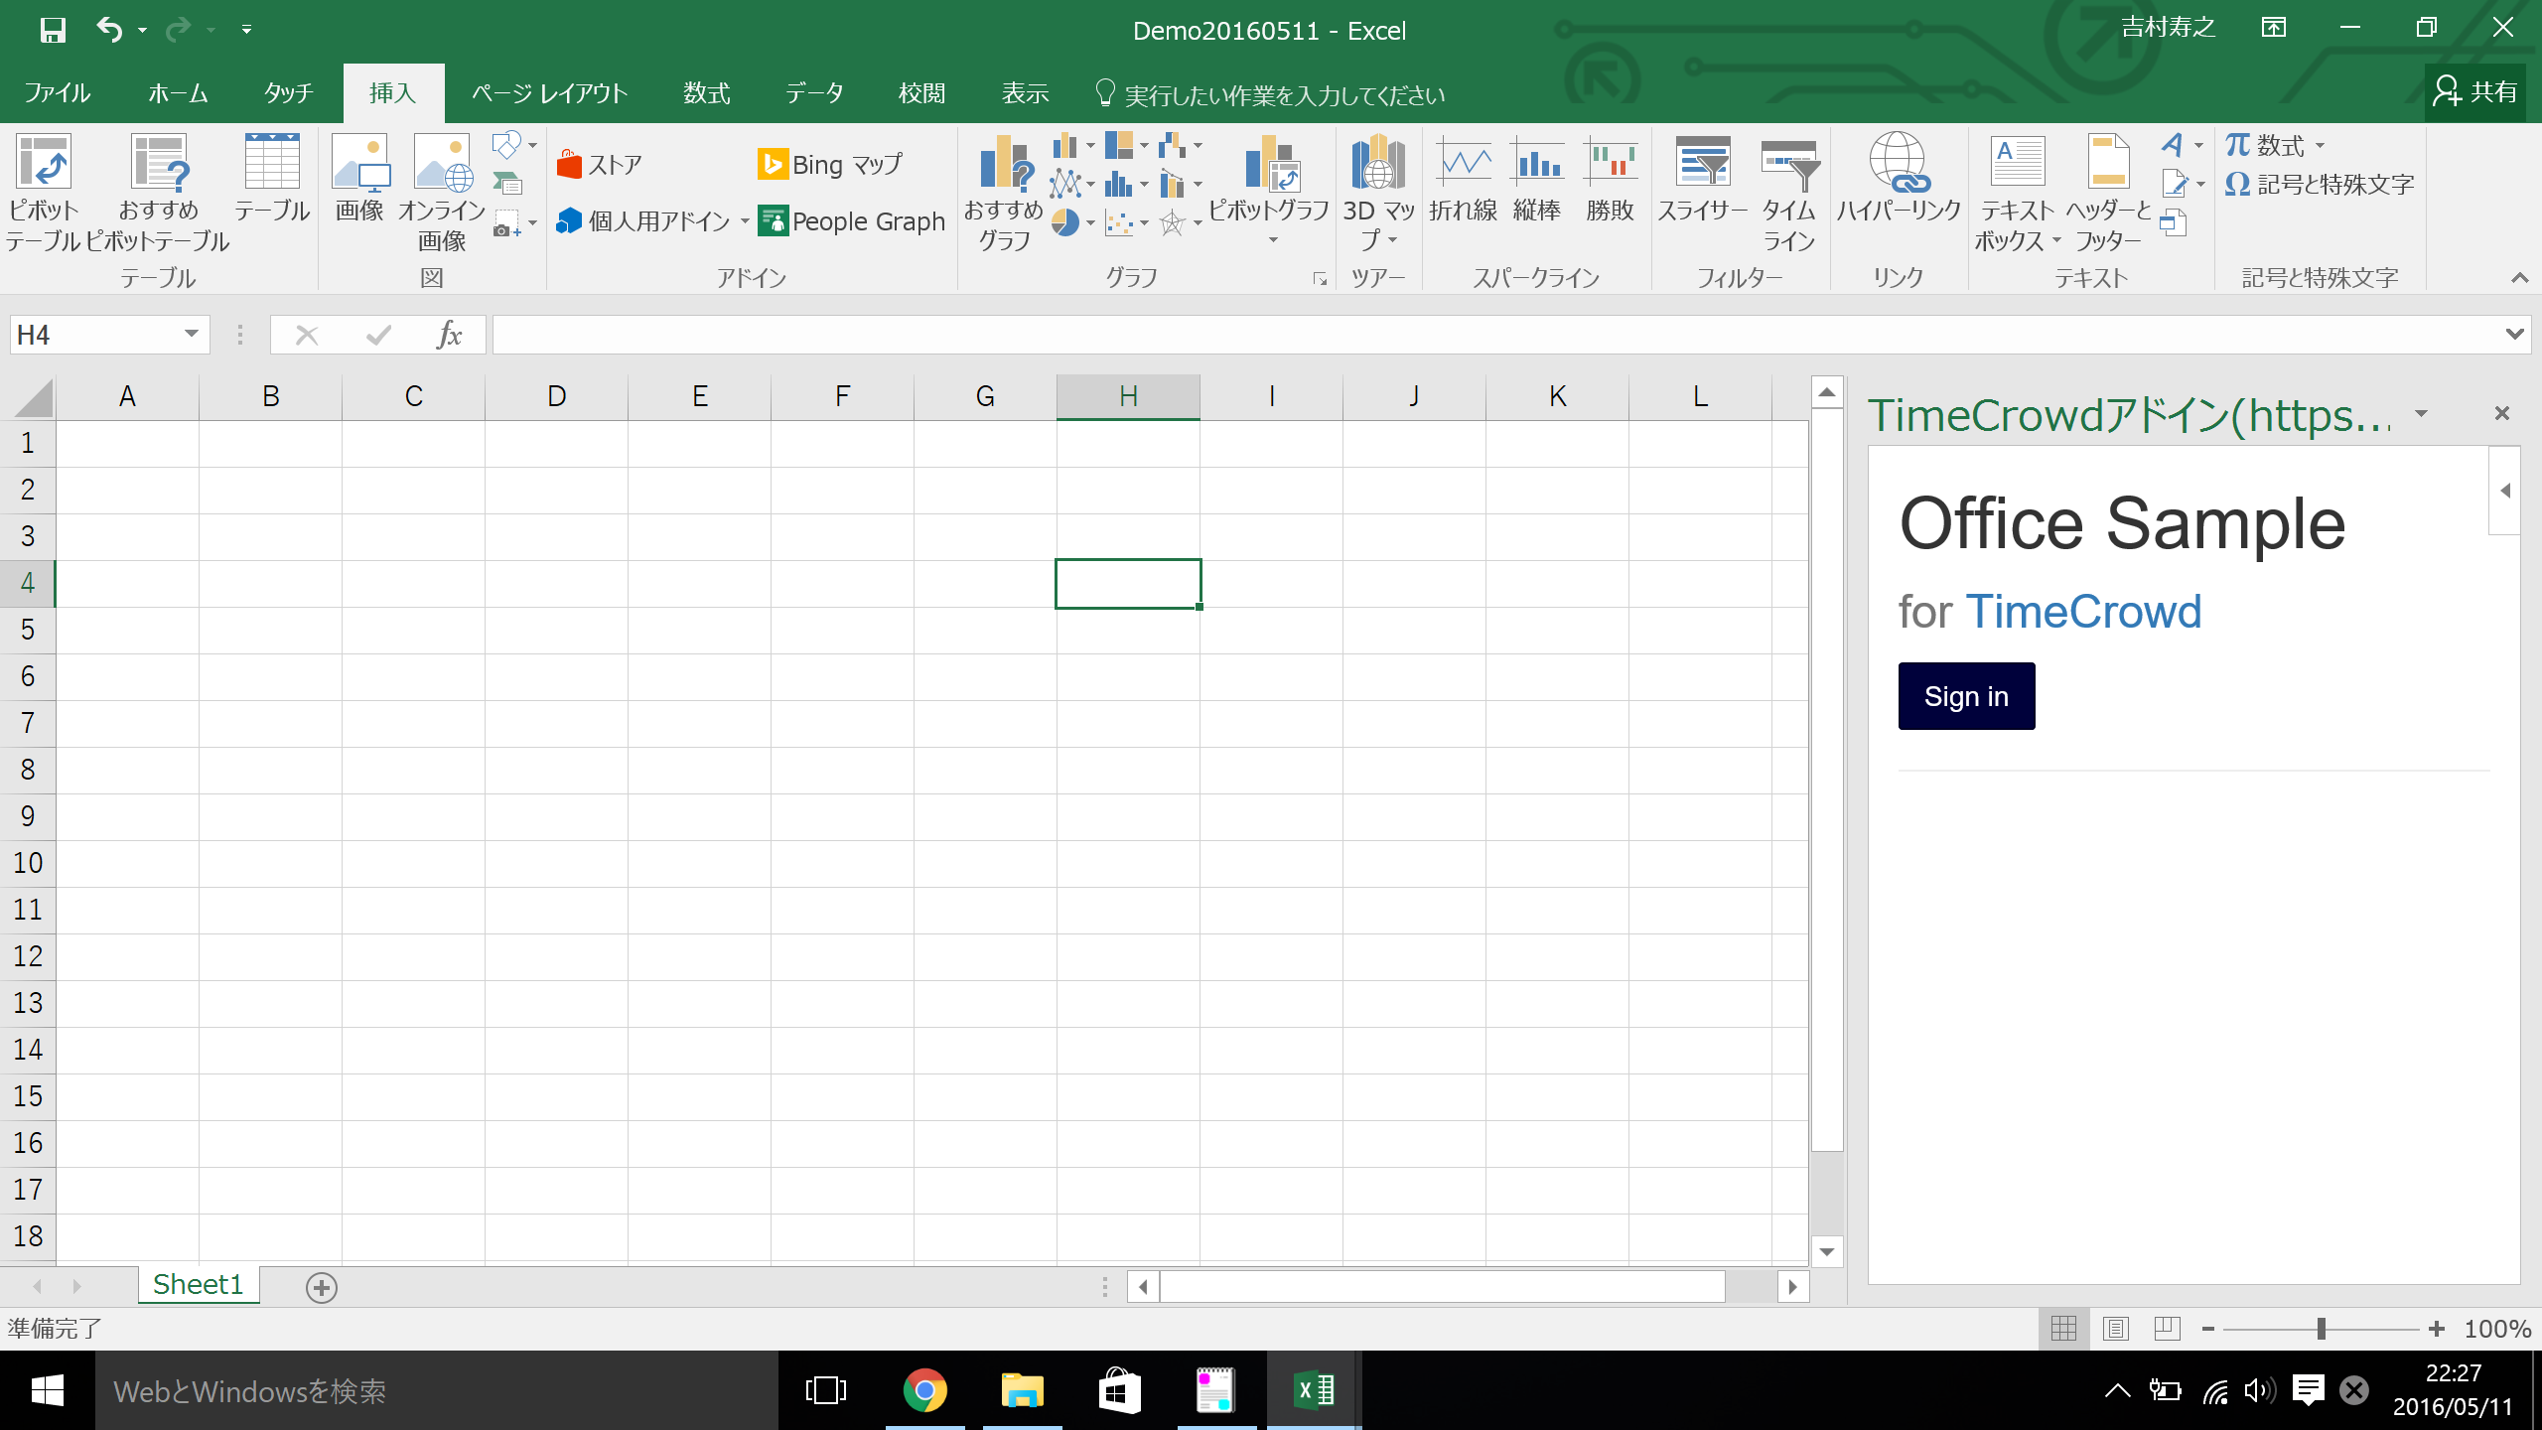The width and height of the screenshot is (2542, 1430).
Task: Insert Header and Footer
Action: tap(2108, 193)
